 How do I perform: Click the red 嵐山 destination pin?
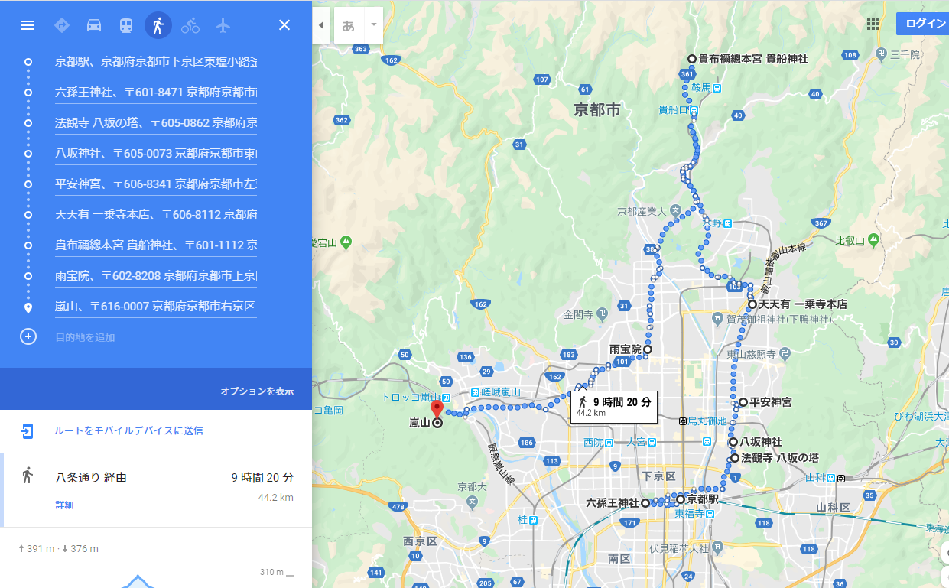pos(437,409)
